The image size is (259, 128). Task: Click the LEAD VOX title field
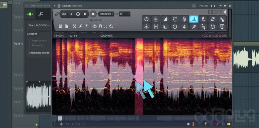106,36
